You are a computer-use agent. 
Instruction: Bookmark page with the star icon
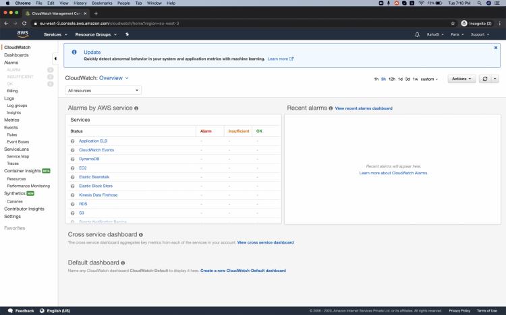(x=453, y=23)
